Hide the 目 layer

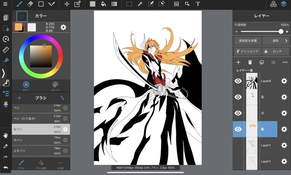(238, 113)
